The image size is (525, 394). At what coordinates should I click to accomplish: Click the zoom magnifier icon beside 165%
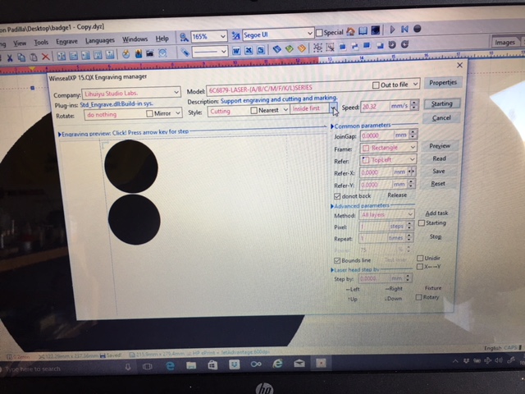pyautogui.click(x=184, y=37)
